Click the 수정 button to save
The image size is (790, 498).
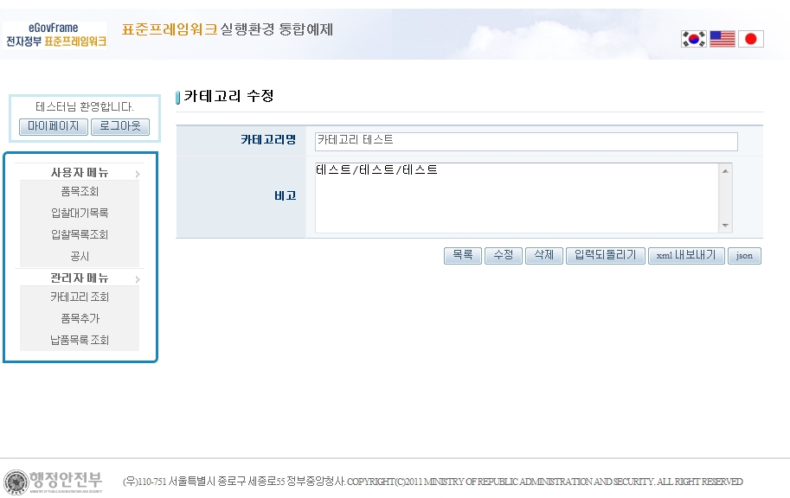(x=503, y=255)
